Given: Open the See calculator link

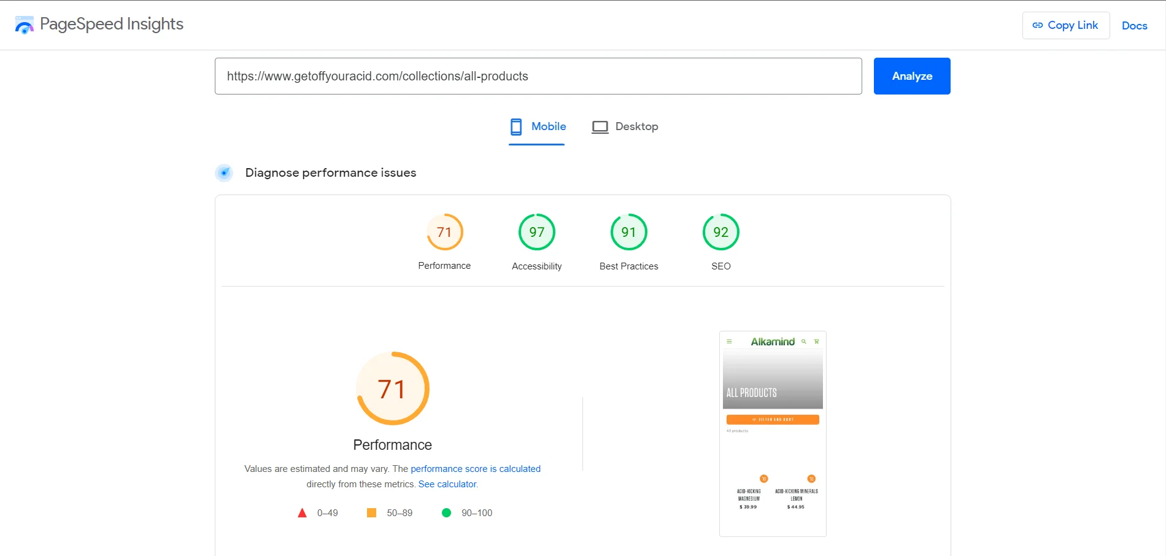Looking at the screenshot, I should point(447,484).
